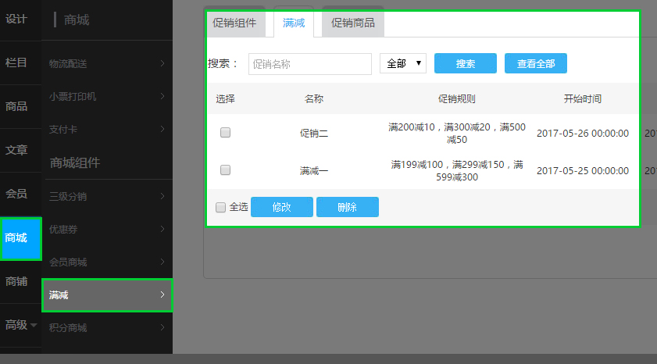657x364 pixels.
Task: Click the 查看全部 button
Action: pos(536,64)
